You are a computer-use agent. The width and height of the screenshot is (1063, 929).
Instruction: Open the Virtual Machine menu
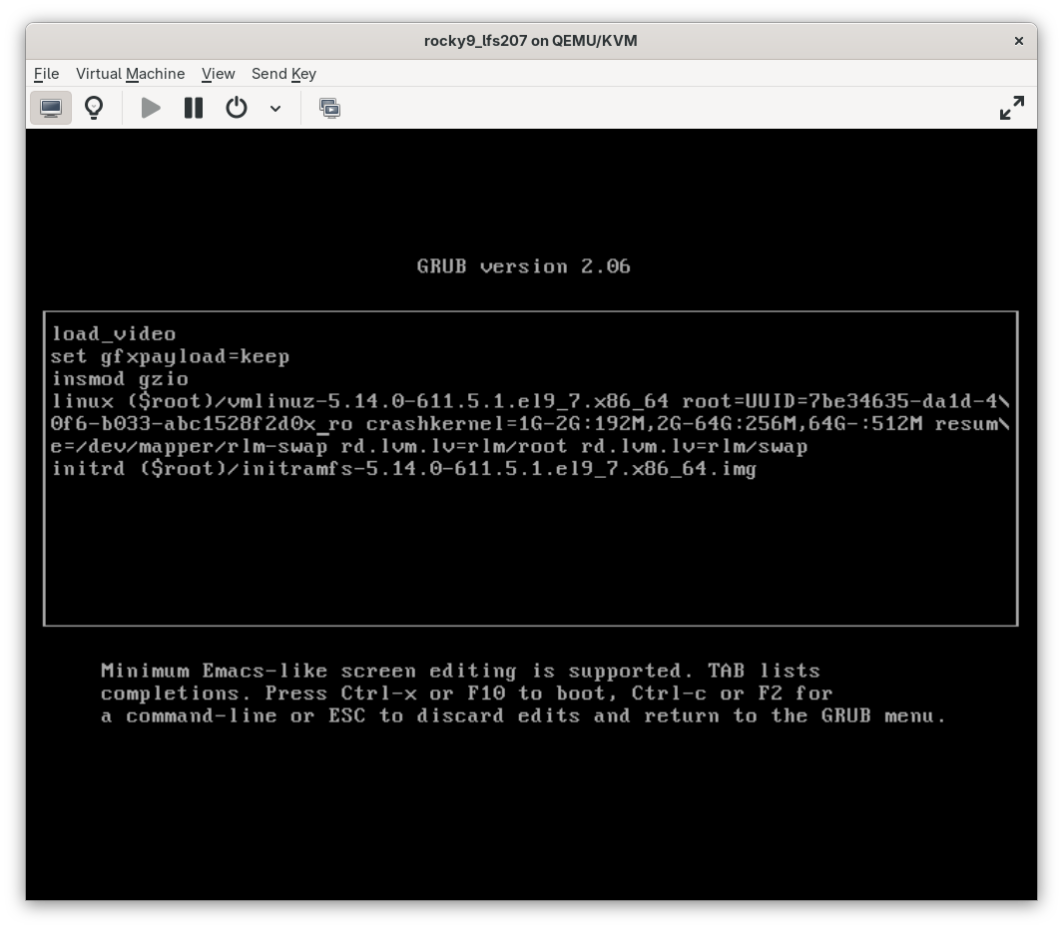130,74
